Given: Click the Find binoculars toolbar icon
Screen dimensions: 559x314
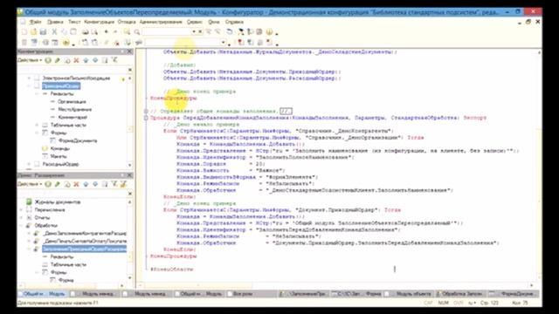Looking at the screenshot, I should (x=127, y=32).
